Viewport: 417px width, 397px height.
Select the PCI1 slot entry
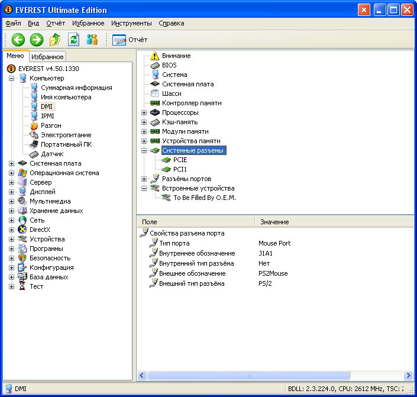[180, 169]
